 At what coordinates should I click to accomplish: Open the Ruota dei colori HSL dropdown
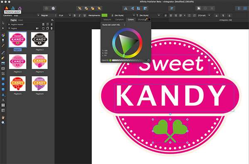(x=114, y=25)
